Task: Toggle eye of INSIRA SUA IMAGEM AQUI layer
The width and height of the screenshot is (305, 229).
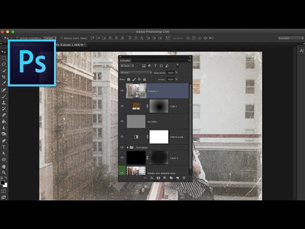Action: [x=122, y=173]
